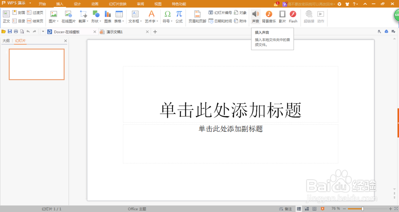Collapse the ribbon with the caret icon
The image size is (399, 212).
[x=365, y=4]
